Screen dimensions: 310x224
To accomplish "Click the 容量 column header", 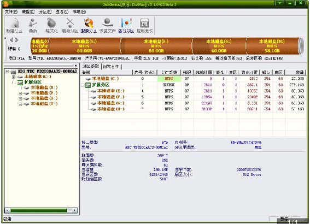I will (x=296, y=73).
